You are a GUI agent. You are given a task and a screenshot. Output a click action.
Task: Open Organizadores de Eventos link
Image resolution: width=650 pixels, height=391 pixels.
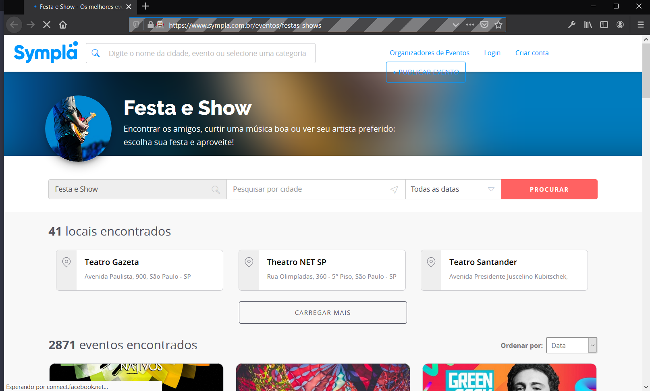coord(430,53)
